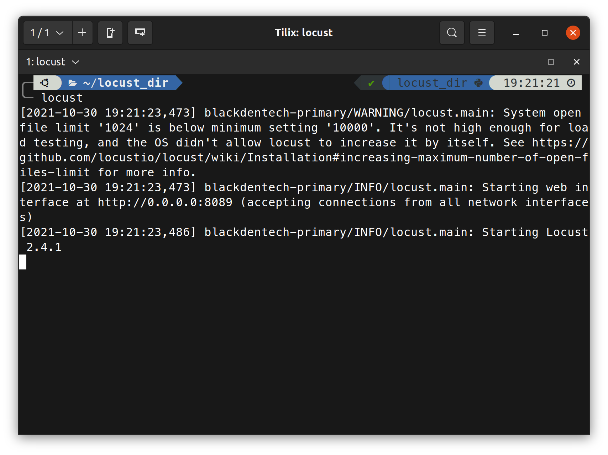Click the Tilix: locust window title

tap(304, 33)
